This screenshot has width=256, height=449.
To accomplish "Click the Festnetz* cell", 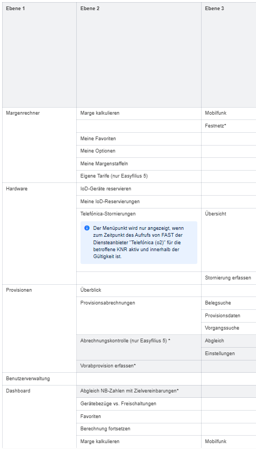I will (228, 126).
